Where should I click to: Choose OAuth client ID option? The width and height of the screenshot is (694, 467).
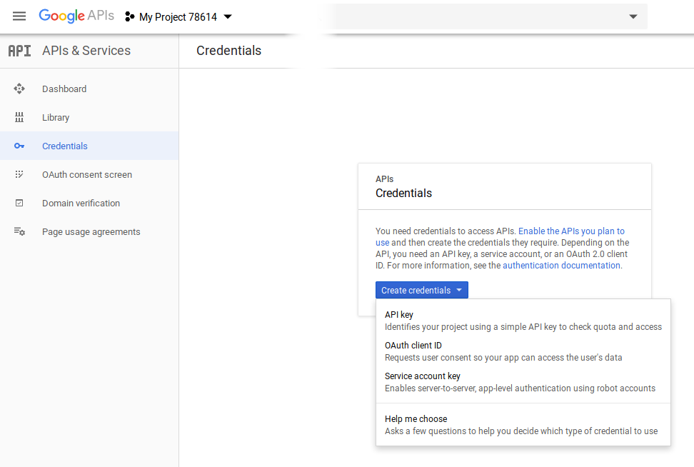pyautogui.click(x=413, y=346)
